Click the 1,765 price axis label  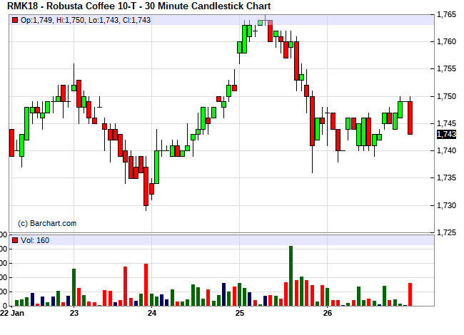point(447,14)
